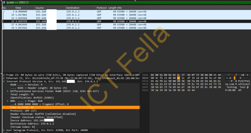Click ASCII text 'Testing Tool @' in bytes pane
The width and height of the screenshot is (251, 133).
click(x=238, y=87)
